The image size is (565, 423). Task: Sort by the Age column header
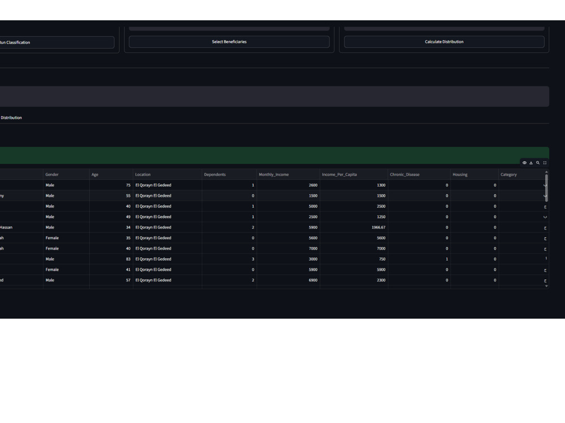111,174
